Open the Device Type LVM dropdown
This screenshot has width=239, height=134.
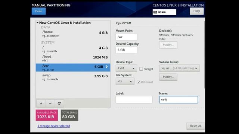(126, 68)
